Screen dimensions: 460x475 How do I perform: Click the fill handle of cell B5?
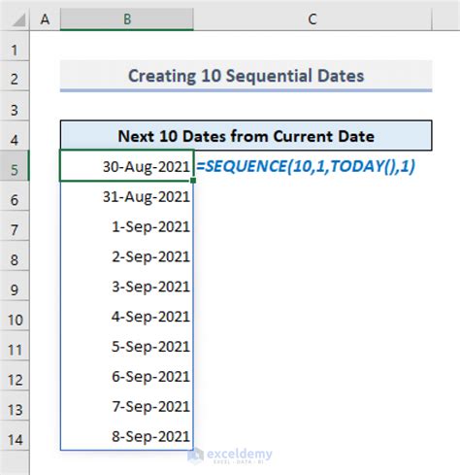193,181
